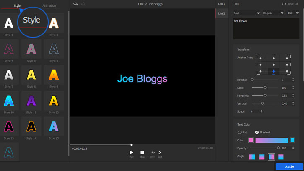Click the undo arrow icon
304x171 pixels.
click(75, 4)
